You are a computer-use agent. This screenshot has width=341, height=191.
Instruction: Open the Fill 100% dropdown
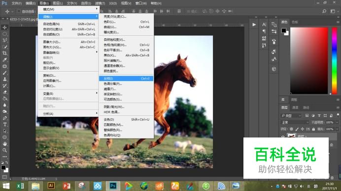[337, 129]
